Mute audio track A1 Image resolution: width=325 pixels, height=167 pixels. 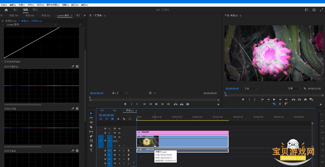[119, 151]
